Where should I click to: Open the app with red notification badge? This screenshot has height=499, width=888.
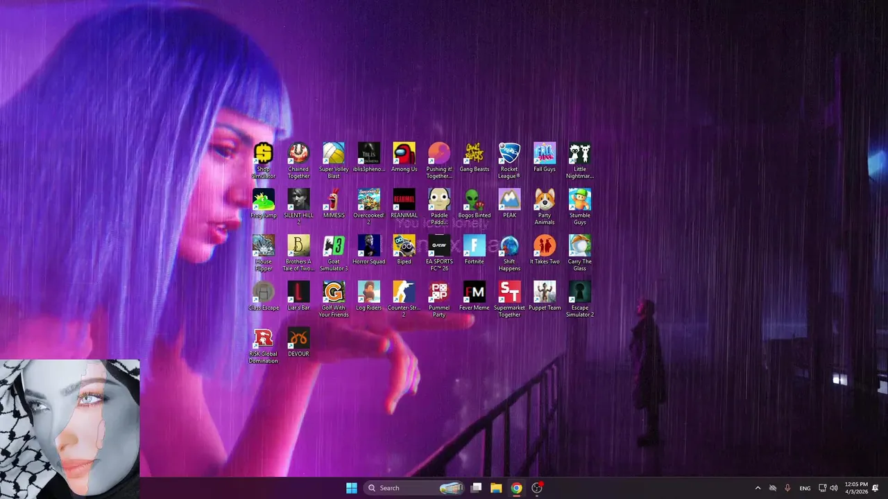tap(536, 488)
